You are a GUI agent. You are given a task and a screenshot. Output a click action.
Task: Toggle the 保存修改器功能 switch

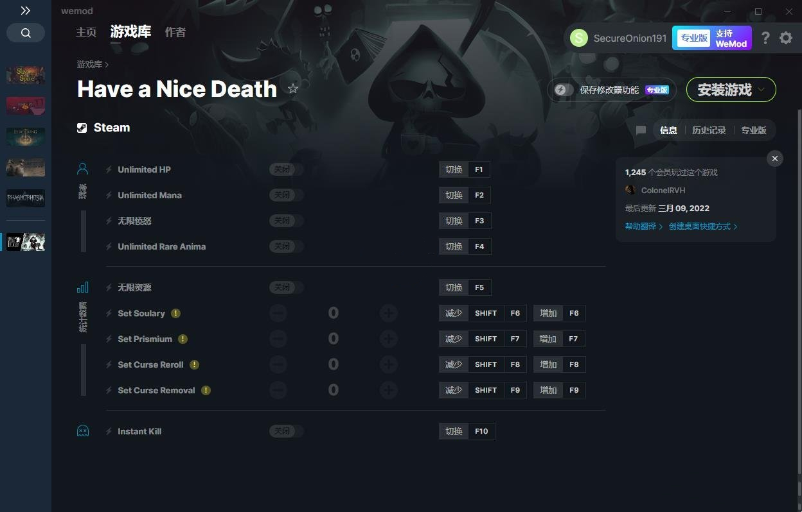[564, 90]
